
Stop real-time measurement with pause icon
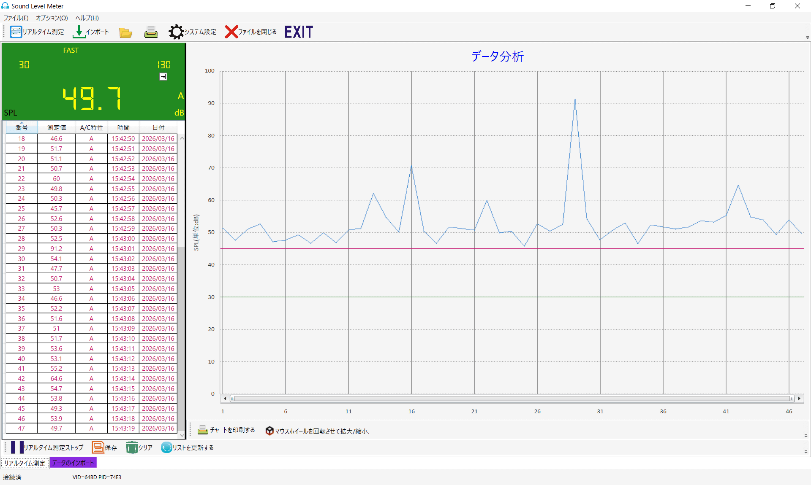click(x=17, y=447)
